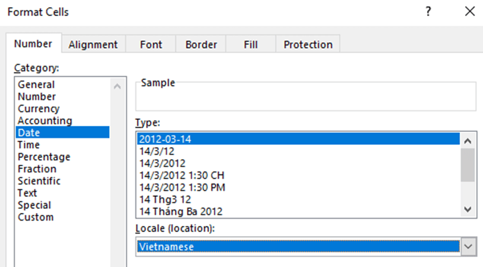Click the Type list scroll down arrow
The width and height of the screenshot is (483, 267).
point(468,209)
